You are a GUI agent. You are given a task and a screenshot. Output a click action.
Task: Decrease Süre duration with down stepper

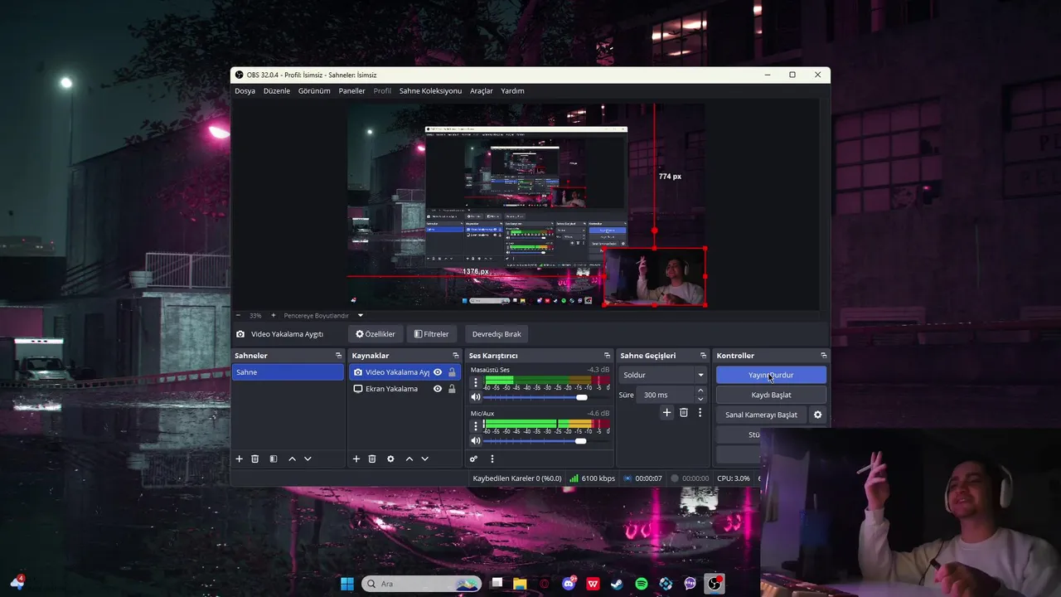700,399
